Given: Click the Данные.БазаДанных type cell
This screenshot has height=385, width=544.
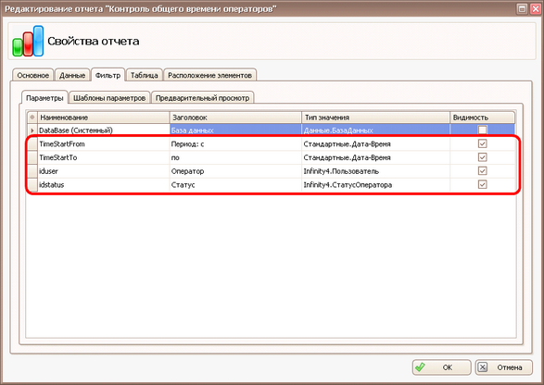Looking at the screenshot, I should (x=375, y=130).
